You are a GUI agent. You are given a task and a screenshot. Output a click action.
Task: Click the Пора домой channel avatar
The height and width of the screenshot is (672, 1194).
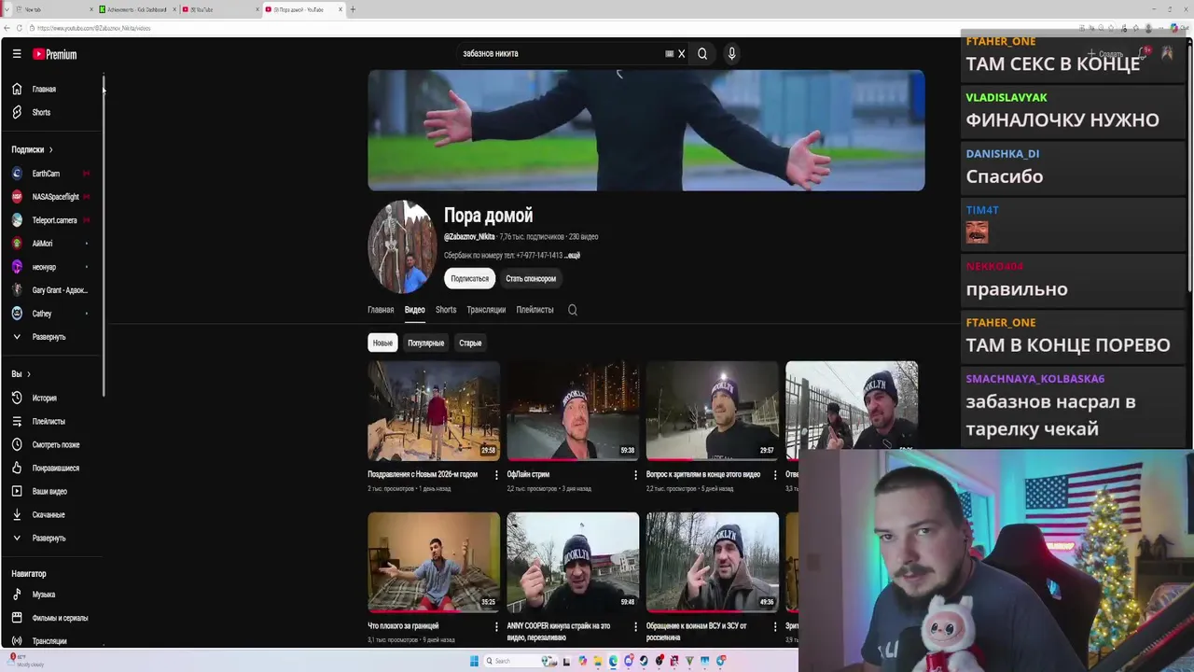401,246
